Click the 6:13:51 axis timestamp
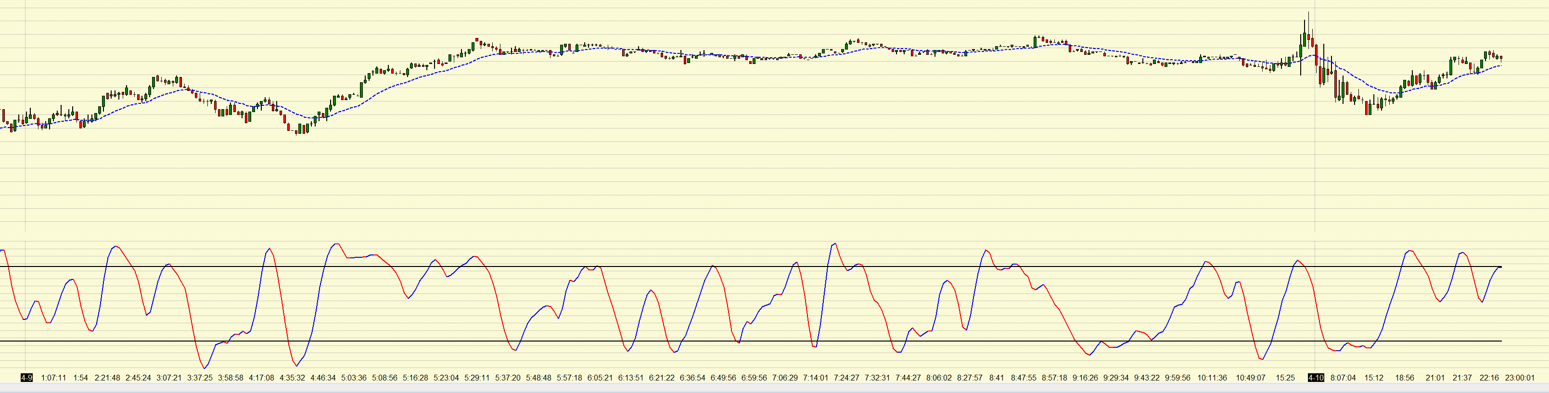Image resolution: width=1549 pixels, height=393 pixels. (631, 378)
